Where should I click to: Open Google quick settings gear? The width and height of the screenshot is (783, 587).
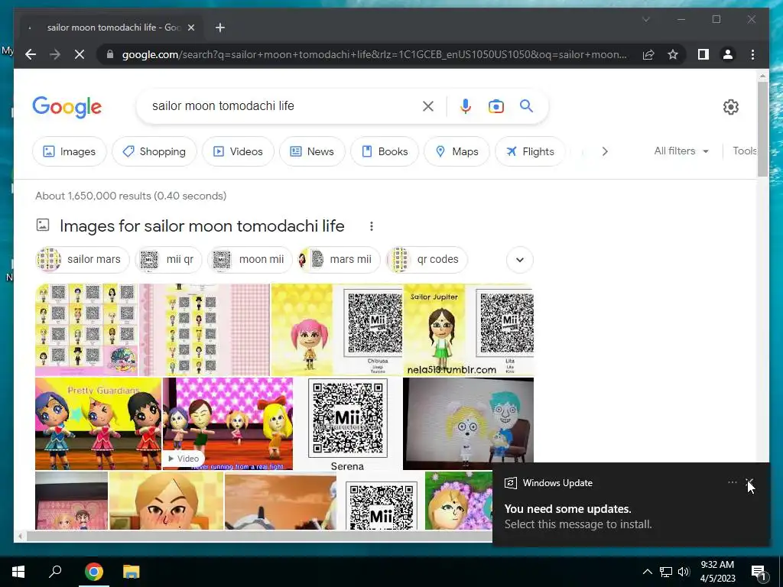730,107
